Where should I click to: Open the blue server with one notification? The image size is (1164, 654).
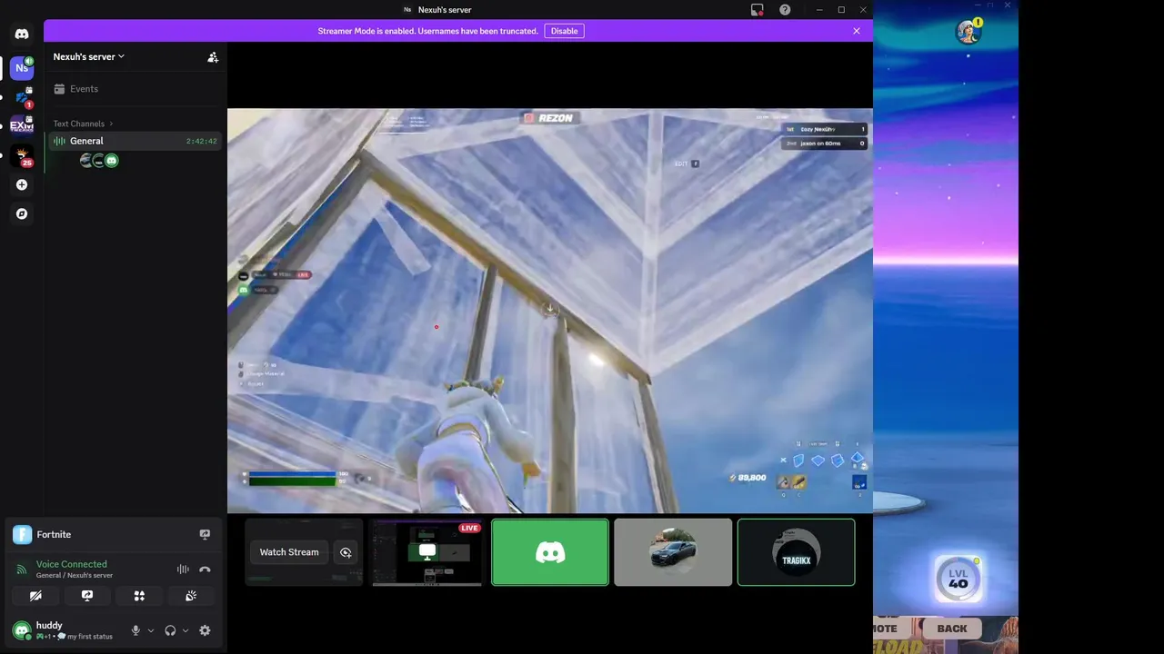[x=22, y=97]
